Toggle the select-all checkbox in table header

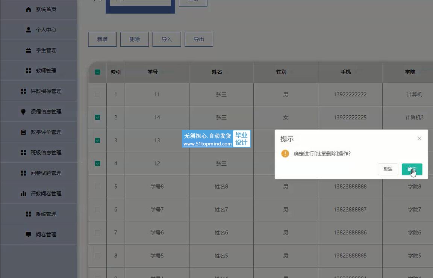(x=97, y=72)
